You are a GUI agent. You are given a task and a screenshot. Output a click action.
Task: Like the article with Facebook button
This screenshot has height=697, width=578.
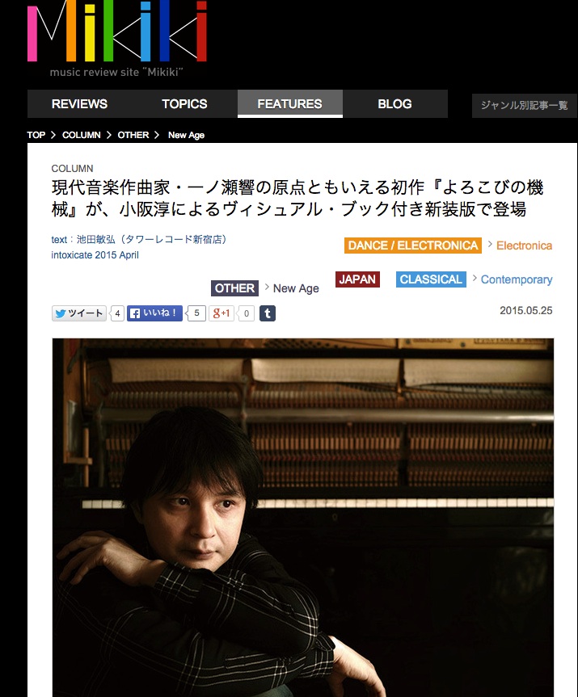point(154,313)
